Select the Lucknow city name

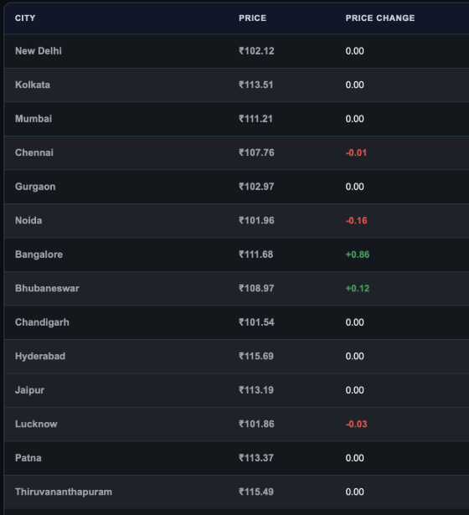coord(36,424)
